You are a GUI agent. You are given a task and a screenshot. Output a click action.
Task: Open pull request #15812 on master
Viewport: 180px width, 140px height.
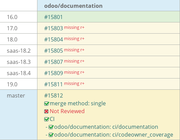point(53,95)
